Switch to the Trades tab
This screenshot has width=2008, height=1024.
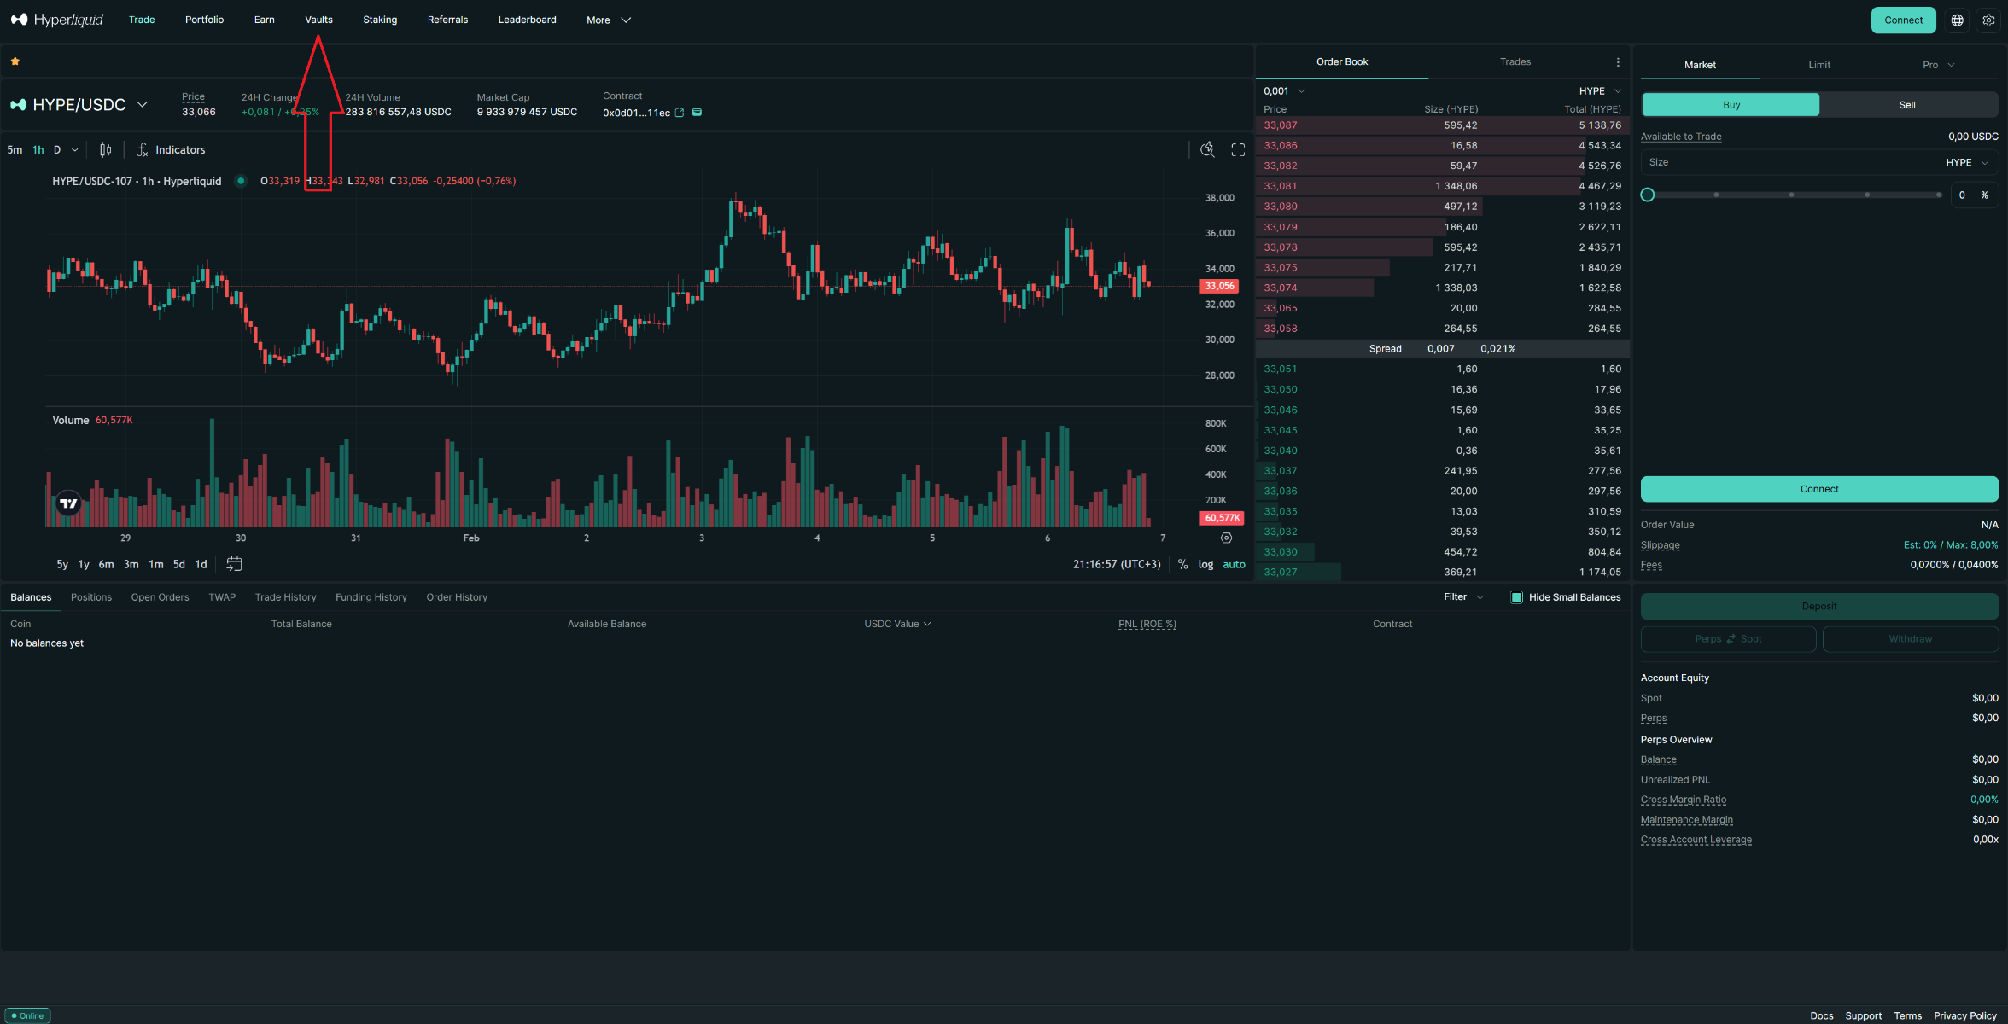click(1515, 61)
